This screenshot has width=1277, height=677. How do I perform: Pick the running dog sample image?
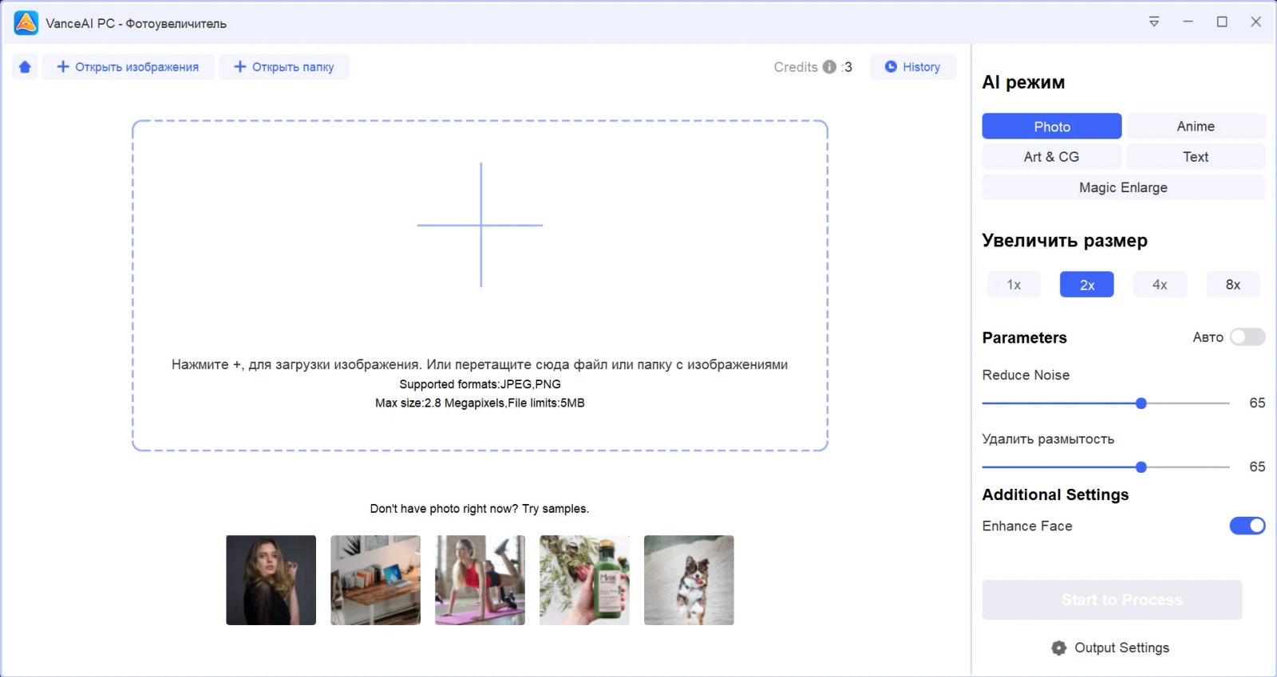pyautogui.click(x=689, y=580)
